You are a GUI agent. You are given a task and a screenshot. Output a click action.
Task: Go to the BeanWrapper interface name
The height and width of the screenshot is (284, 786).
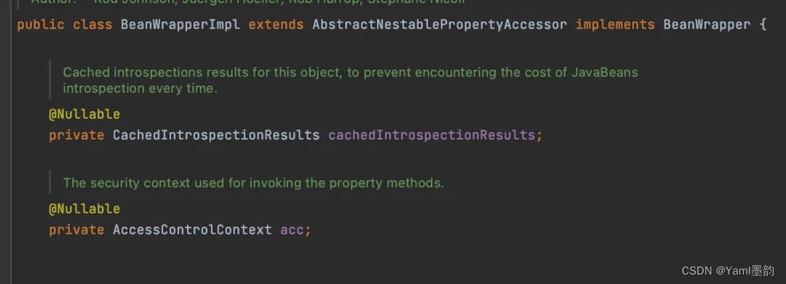click(707, 25)
